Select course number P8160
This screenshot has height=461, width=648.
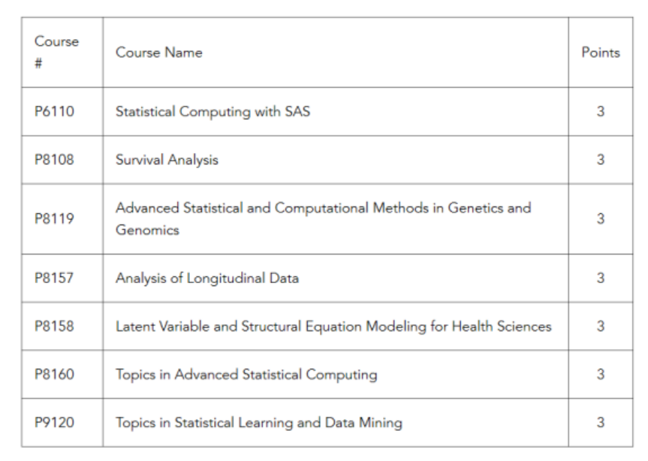point(54,374)
